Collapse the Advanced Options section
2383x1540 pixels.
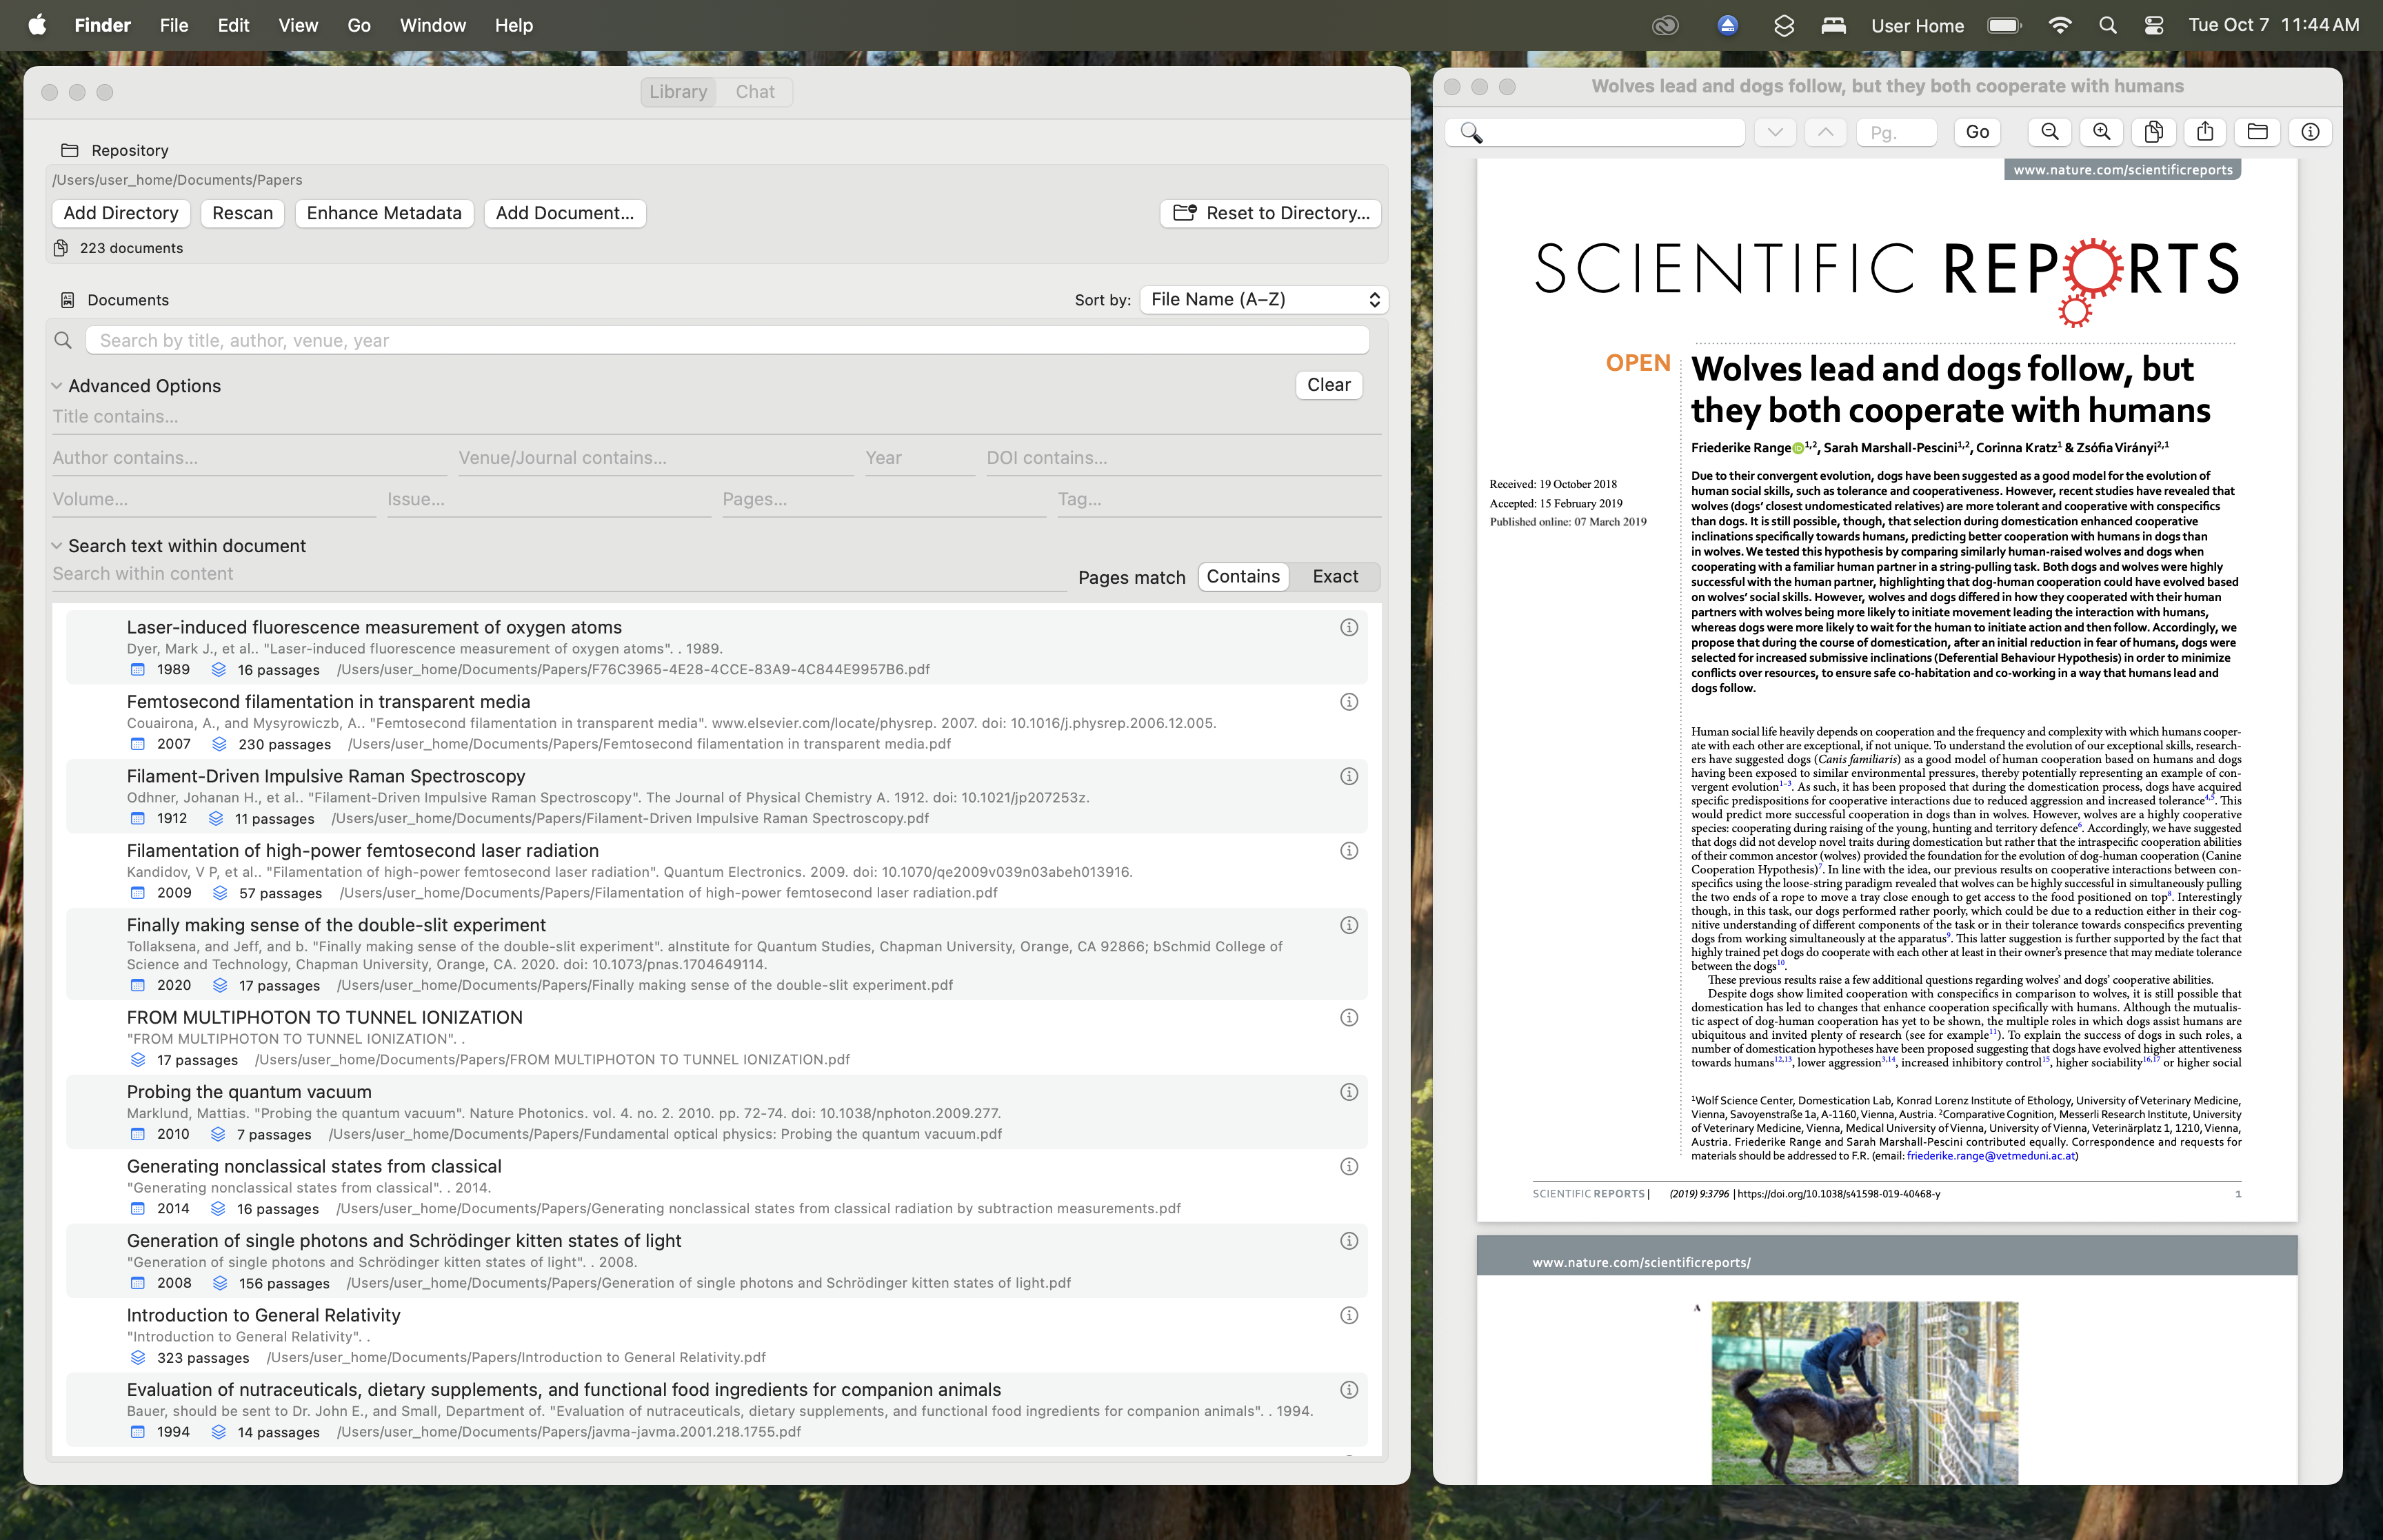[57, 385]
